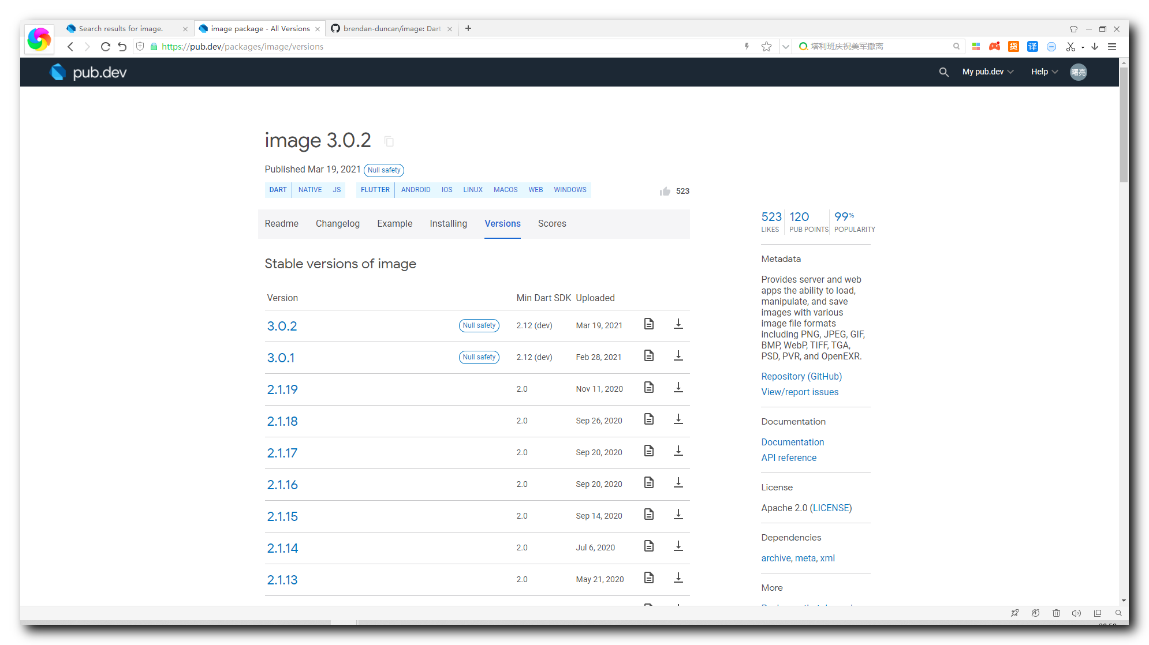Click Null safety badge in 3.0.1 row
1149x645 pixels.
click(479, 357)
